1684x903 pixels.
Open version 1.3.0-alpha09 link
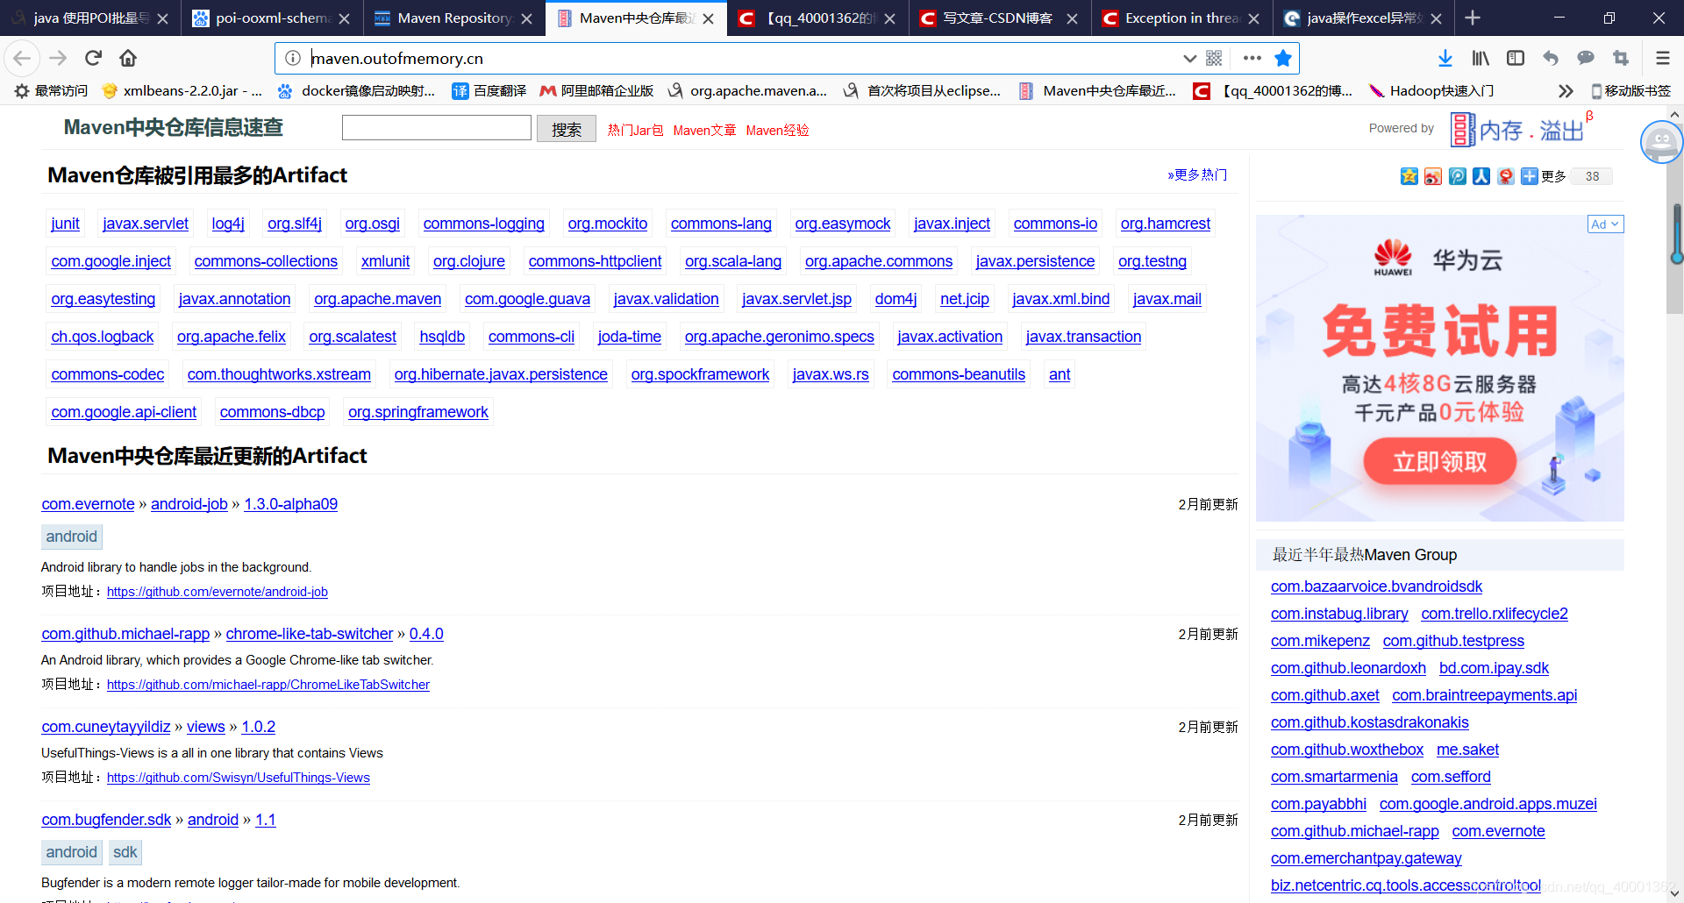(291, 504)
